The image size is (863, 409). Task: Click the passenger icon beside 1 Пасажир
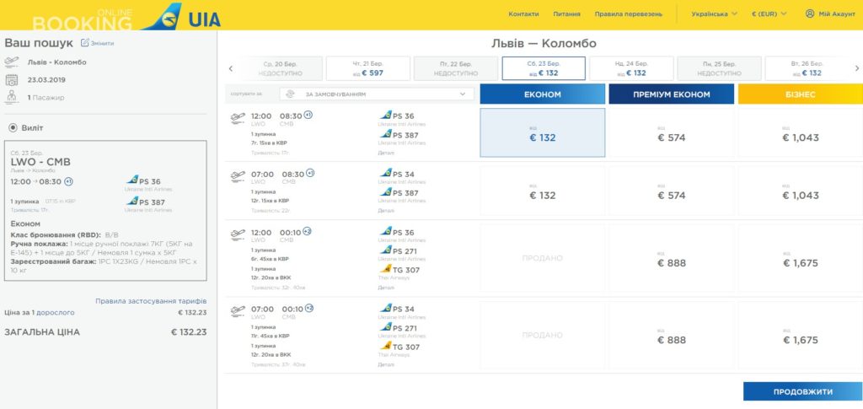[12, 98]
